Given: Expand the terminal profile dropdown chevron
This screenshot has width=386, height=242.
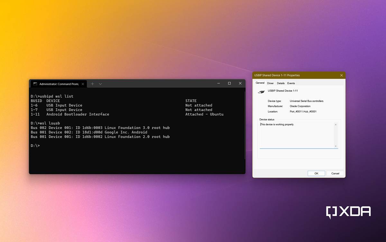Looking at the screenshot, I should (x=100, y=84).
